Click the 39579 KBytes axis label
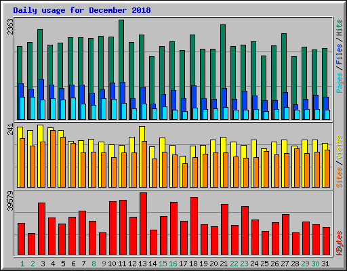The image size is (347, 271). coord(10,201)
